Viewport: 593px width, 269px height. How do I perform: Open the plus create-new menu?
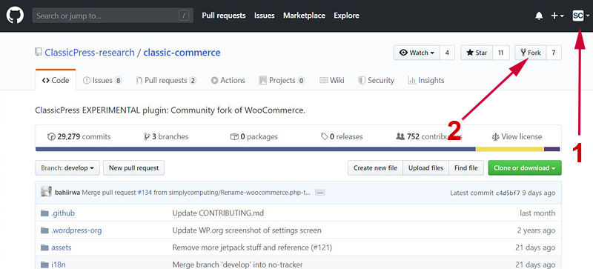point(557,16)
